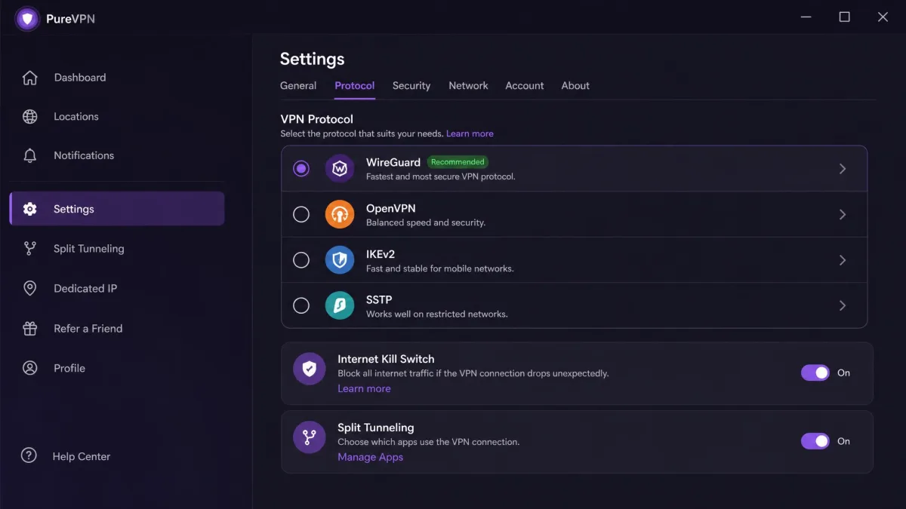Open Dashboard in the sidebar

coord(117,78)
